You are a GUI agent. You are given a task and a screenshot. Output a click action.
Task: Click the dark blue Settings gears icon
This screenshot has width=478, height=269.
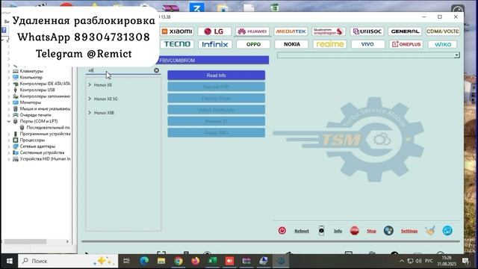click(x=388, y=231)
